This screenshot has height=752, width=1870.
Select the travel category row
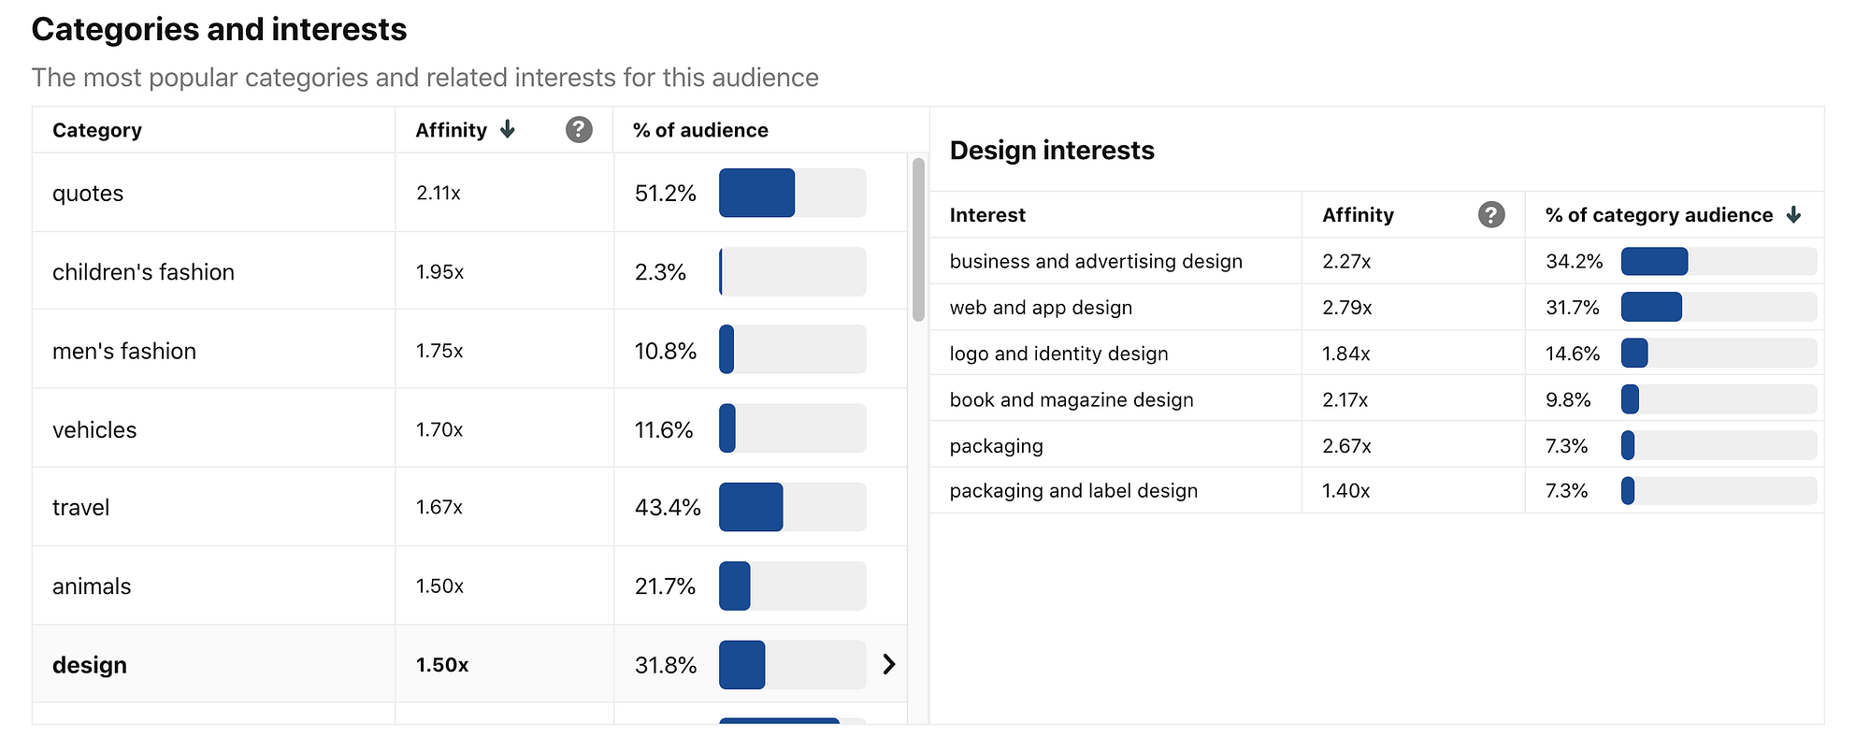(469, 507)
